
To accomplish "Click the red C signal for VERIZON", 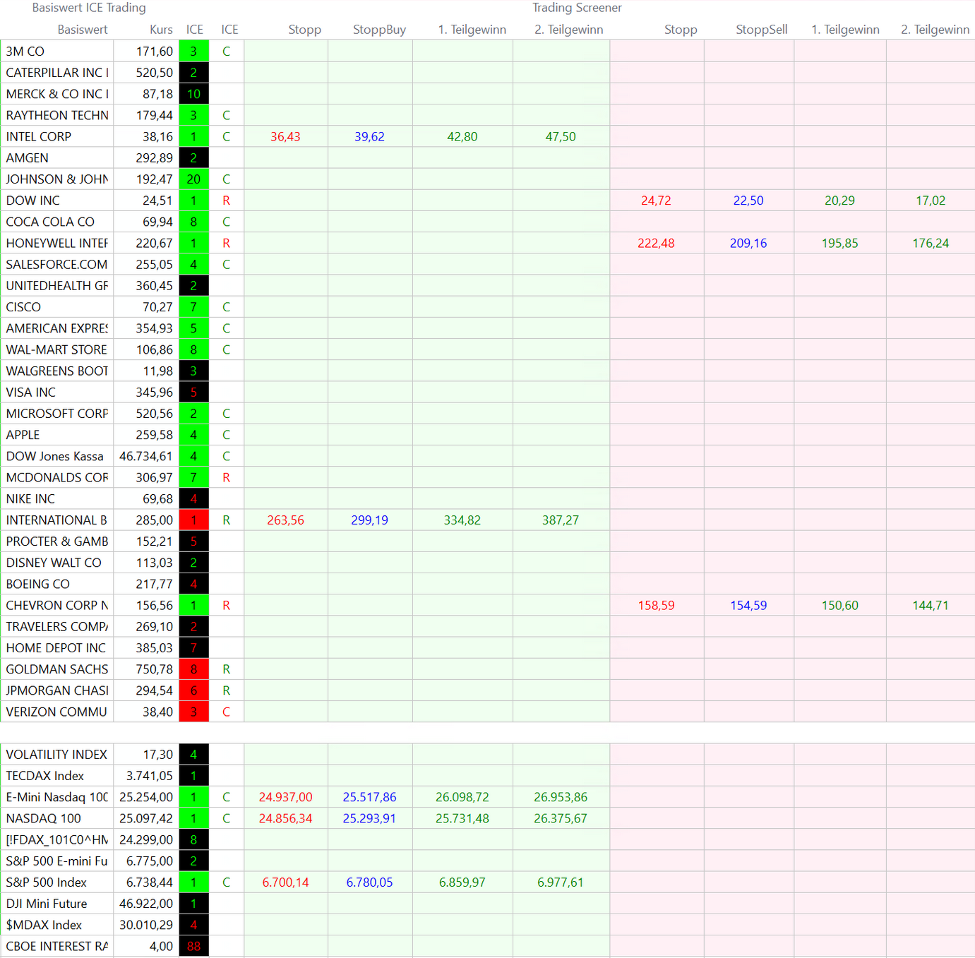I will (226, 712).
